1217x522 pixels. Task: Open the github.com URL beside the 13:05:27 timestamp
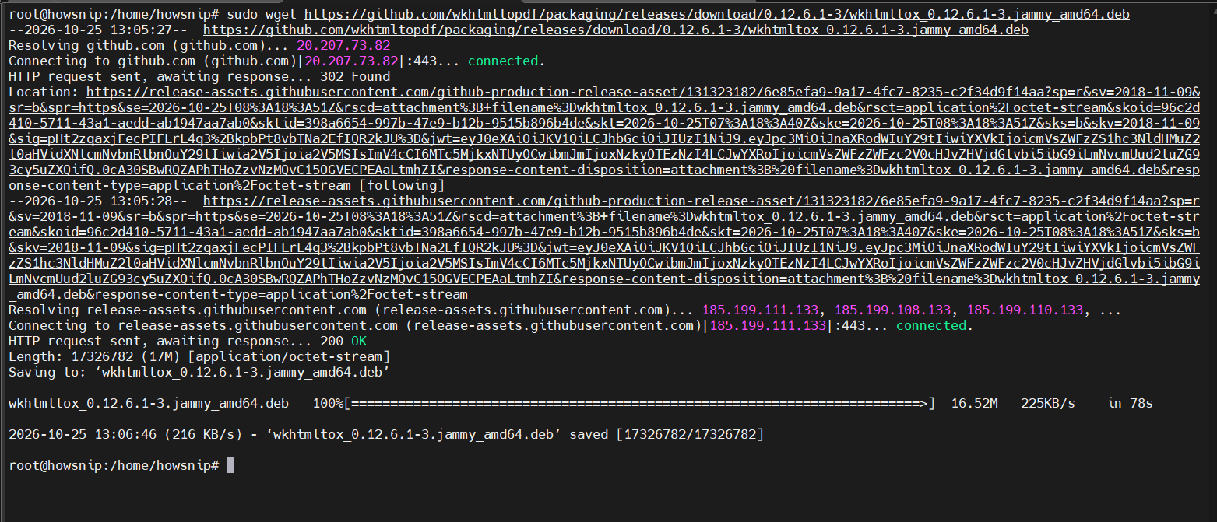pyautogui.click(x=616, y=30)
